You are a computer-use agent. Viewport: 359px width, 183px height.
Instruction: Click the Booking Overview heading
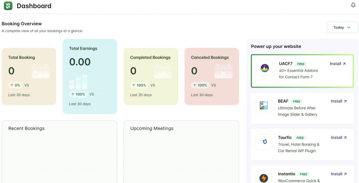[22, 24]
